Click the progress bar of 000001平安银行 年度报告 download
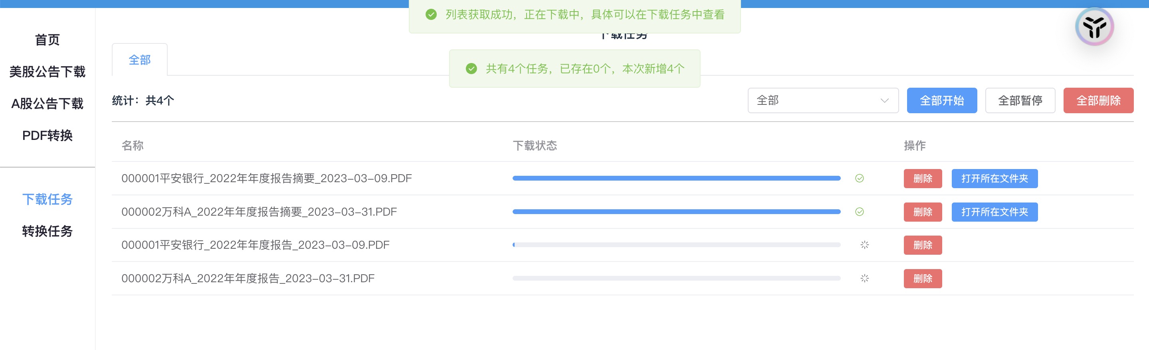This screenshot has height=350, width=1149. [x=676, y=245]
